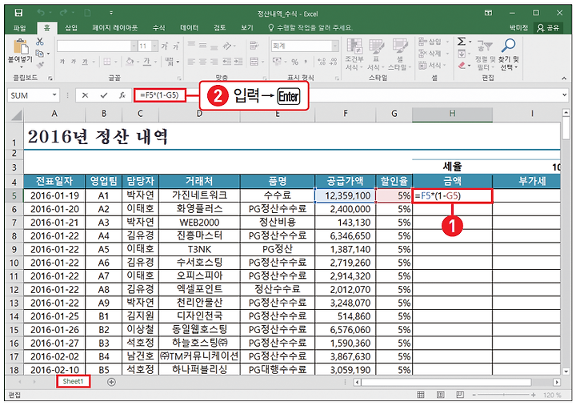
Task: Cancel formula entry with X icon
Action: 85,95
